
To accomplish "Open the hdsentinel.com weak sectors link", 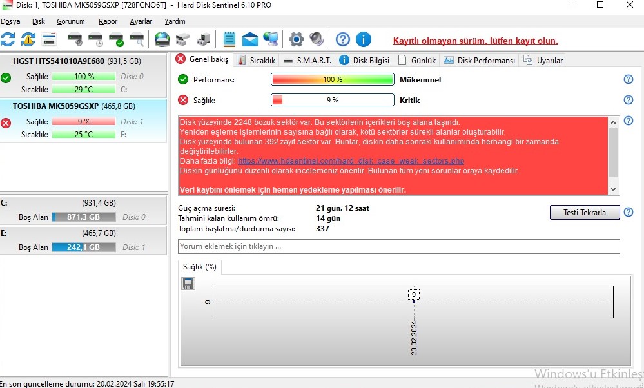I will 351,161.
